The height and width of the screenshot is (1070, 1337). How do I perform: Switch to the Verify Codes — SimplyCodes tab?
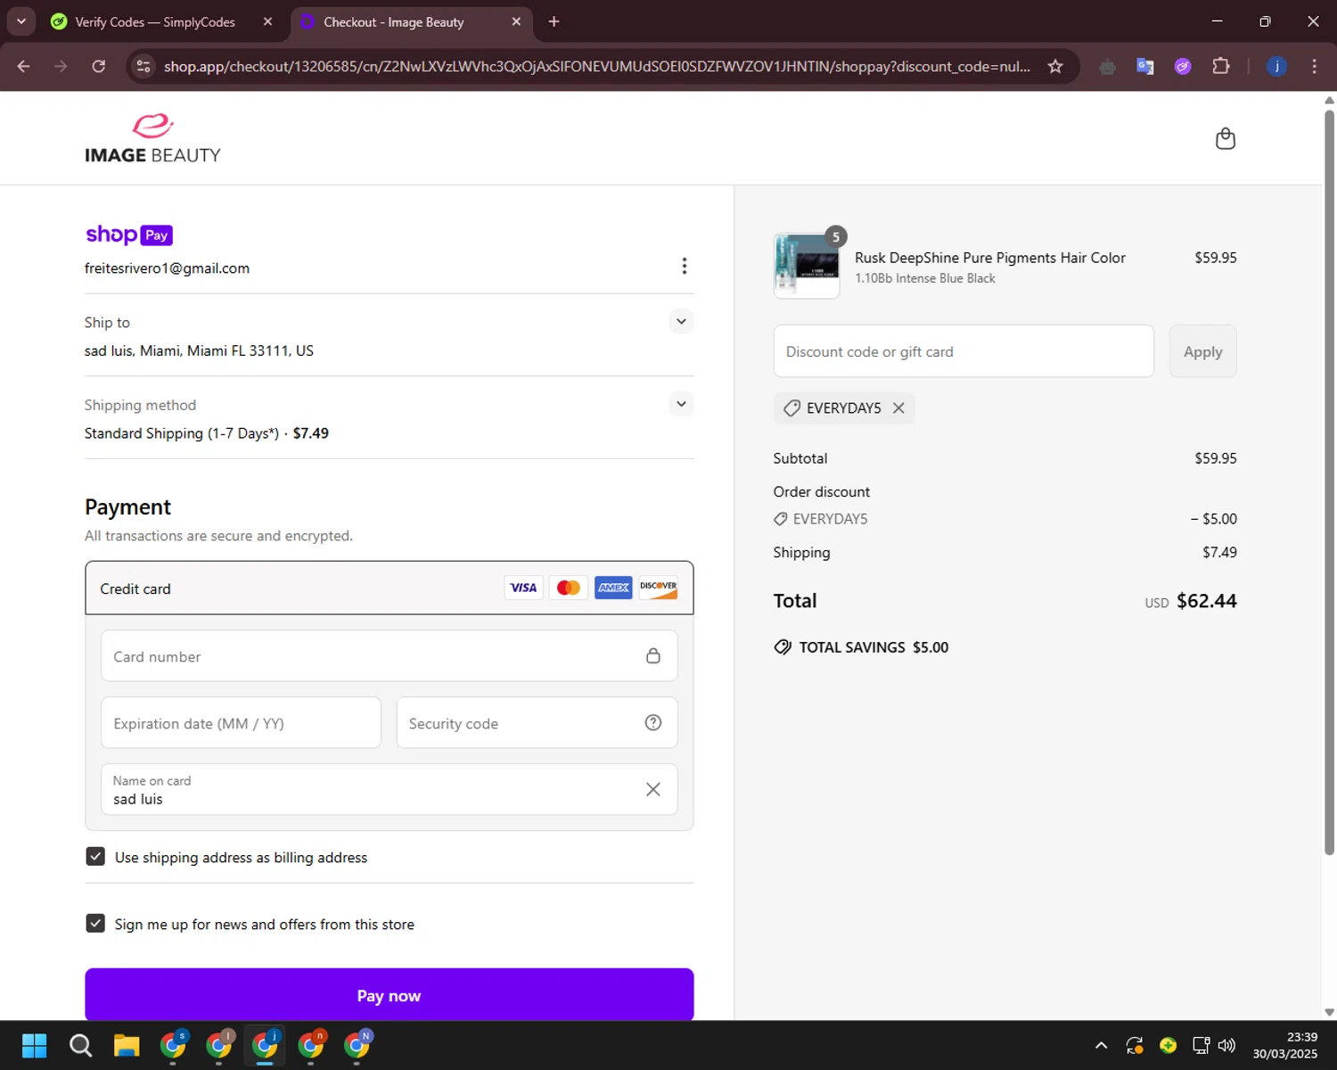click(154, 21)
